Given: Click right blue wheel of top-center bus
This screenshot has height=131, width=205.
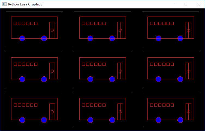Looking at the screenshot, I should (x=112, y=38).
